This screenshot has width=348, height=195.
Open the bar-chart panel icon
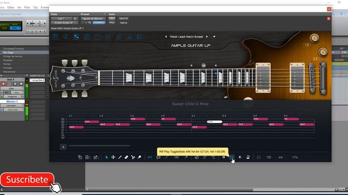(129, 37)
